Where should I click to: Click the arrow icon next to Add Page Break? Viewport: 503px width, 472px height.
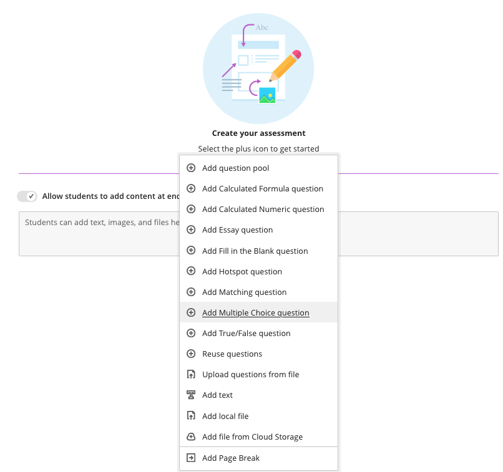191,457
